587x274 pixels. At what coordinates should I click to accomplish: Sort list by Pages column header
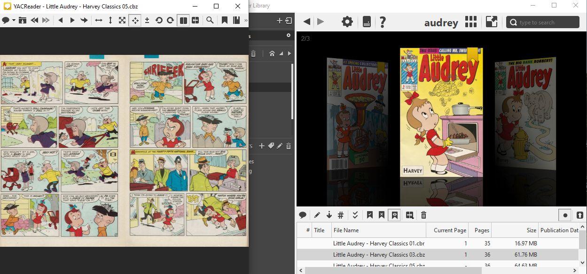482,230
